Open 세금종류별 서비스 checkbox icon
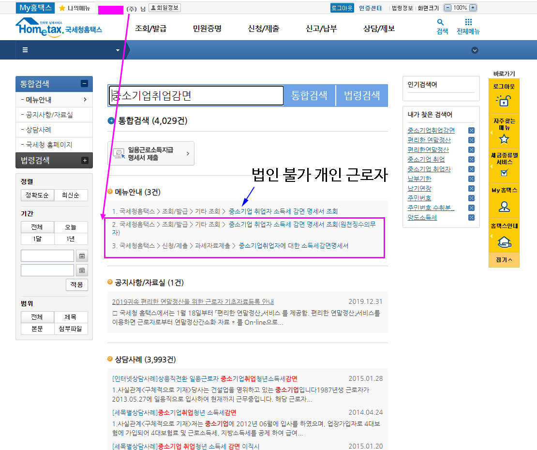The height and width of the screenshot is (450, 537). (504, 173)
